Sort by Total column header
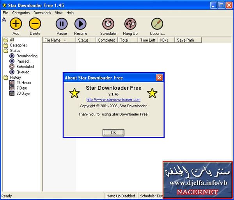The height and width of the screenshot is (200, 234). [x=128, y=40]
